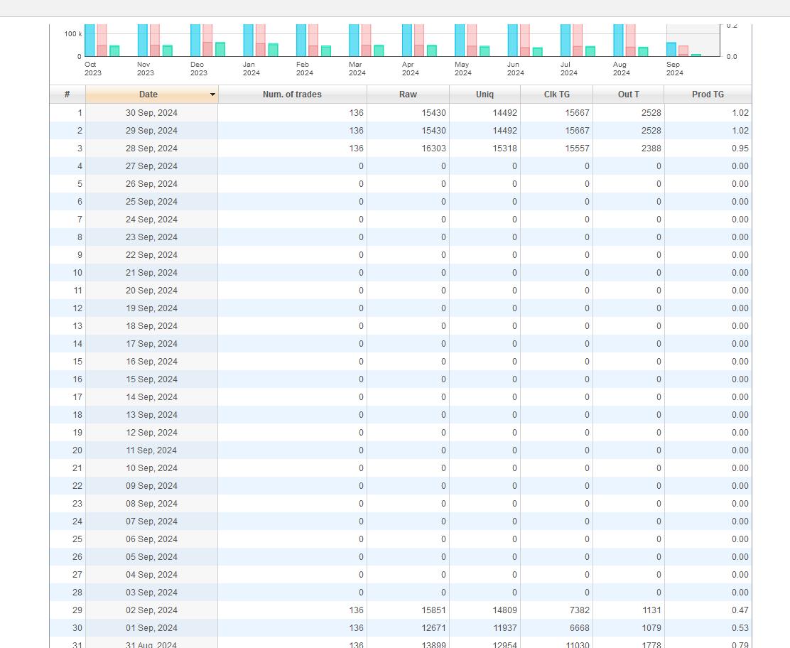Sort table by Uniq column header
This screenshot has width=790, height=648.
(485, 94)
